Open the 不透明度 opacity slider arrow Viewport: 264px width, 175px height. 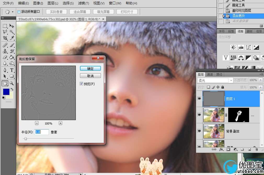(261, 80)
